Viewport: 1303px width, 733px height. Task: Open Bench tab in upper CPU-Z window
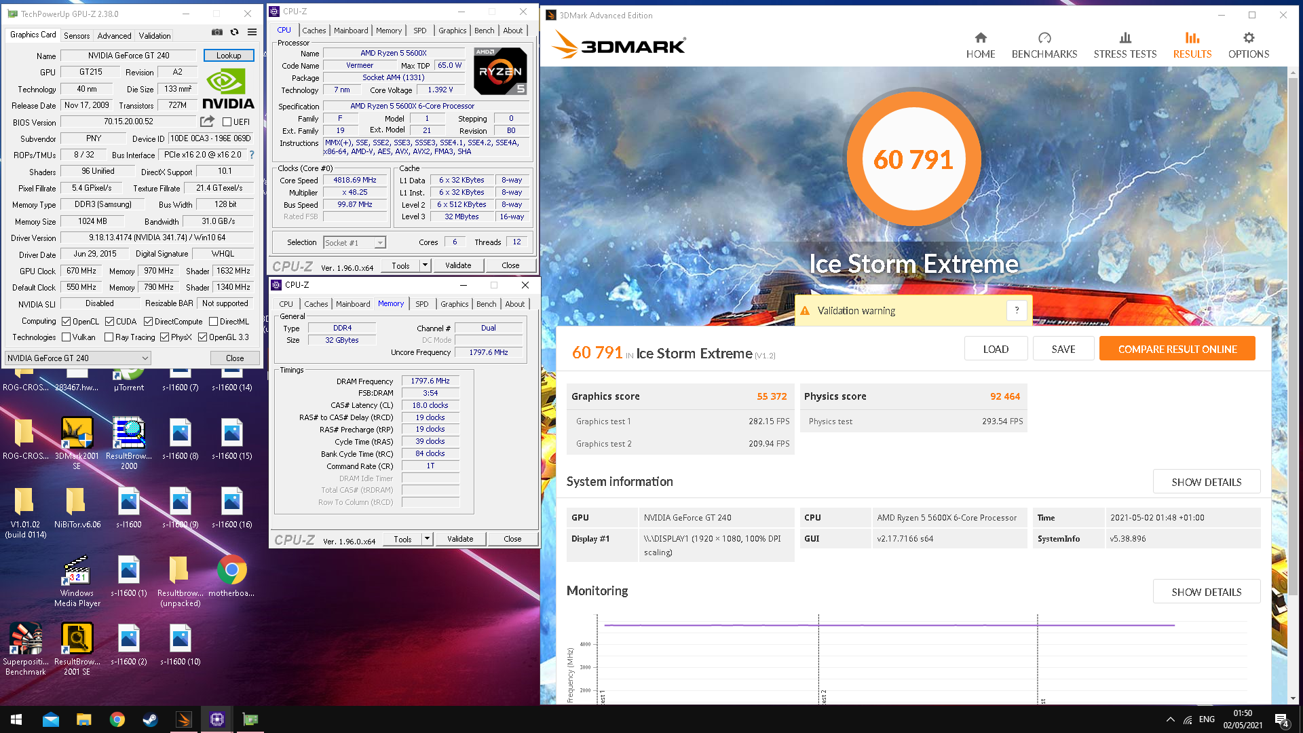pos(484,31)
